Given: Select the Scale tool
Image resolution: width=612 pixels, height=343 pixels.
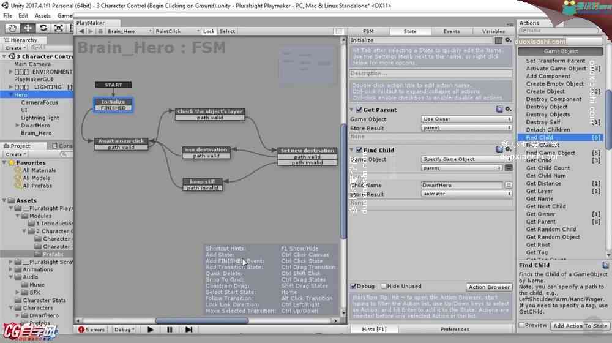Looking at the screenshot, I should pos(59,28).
